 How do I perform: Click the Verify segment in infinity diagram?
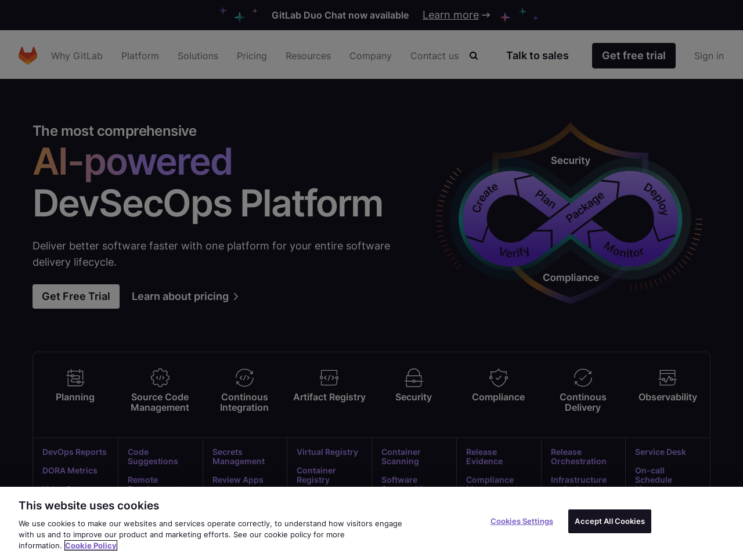tap(514, 252)
